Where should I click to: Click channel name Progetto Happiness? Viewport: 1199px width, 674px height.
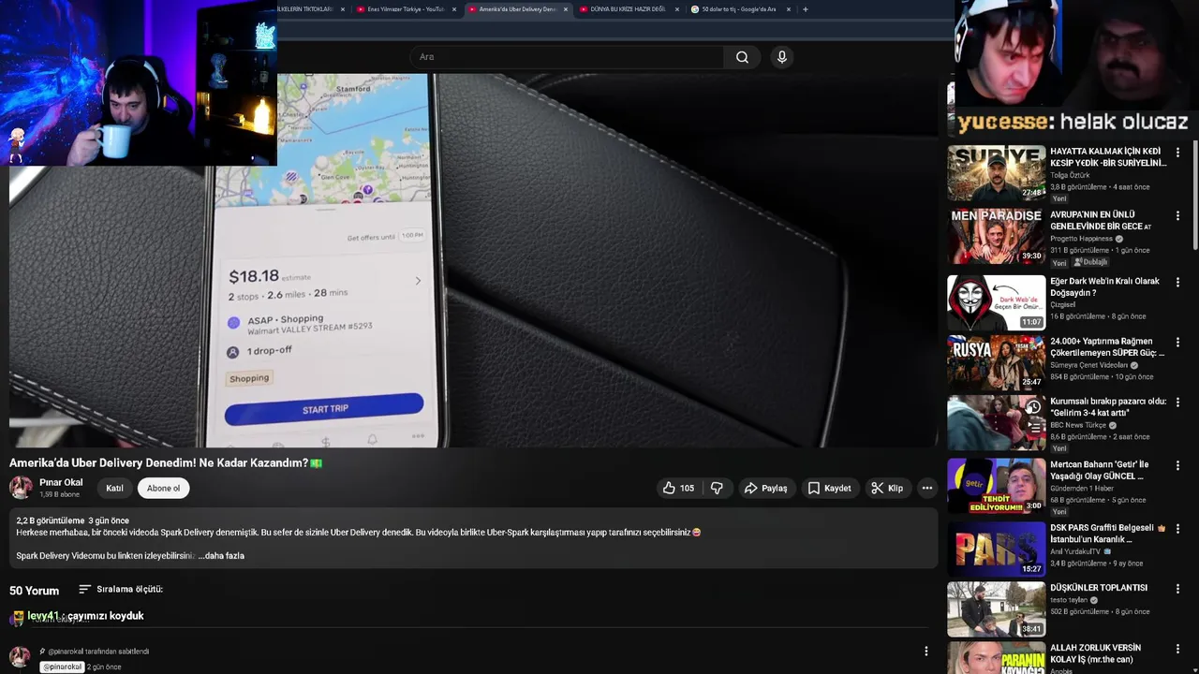[x=1081, y=239]
